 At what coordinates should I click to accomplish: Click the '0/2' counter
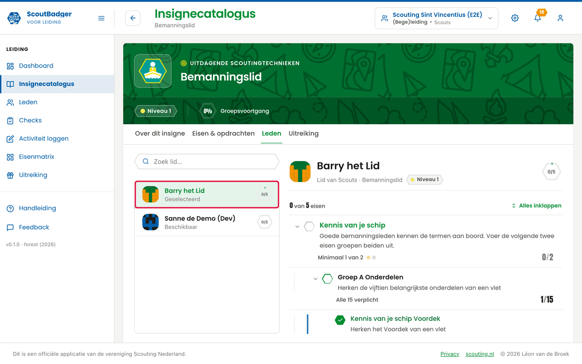[x=548, y=257]
